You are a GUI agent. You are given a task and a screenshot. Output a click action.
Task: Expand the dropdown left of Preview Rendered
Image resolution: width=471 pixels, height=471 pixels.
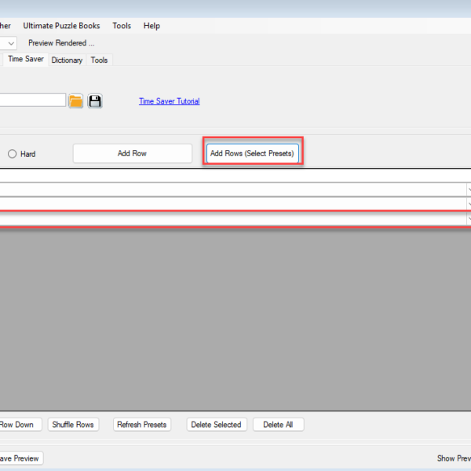(x=10, y=43)
